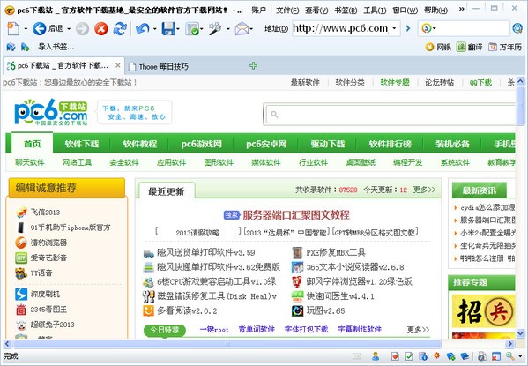Open the Back history dropdown arrow
This screenshot has width=528, height=366.
tap(69, 29)
